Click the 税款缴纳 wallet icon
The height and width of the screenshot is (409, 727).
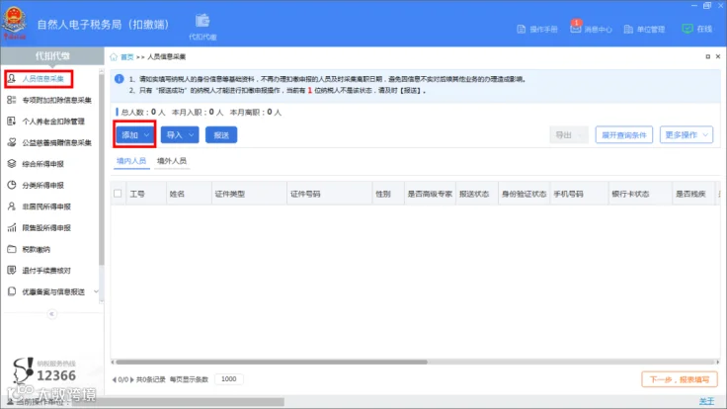click(x=12, y=249)
